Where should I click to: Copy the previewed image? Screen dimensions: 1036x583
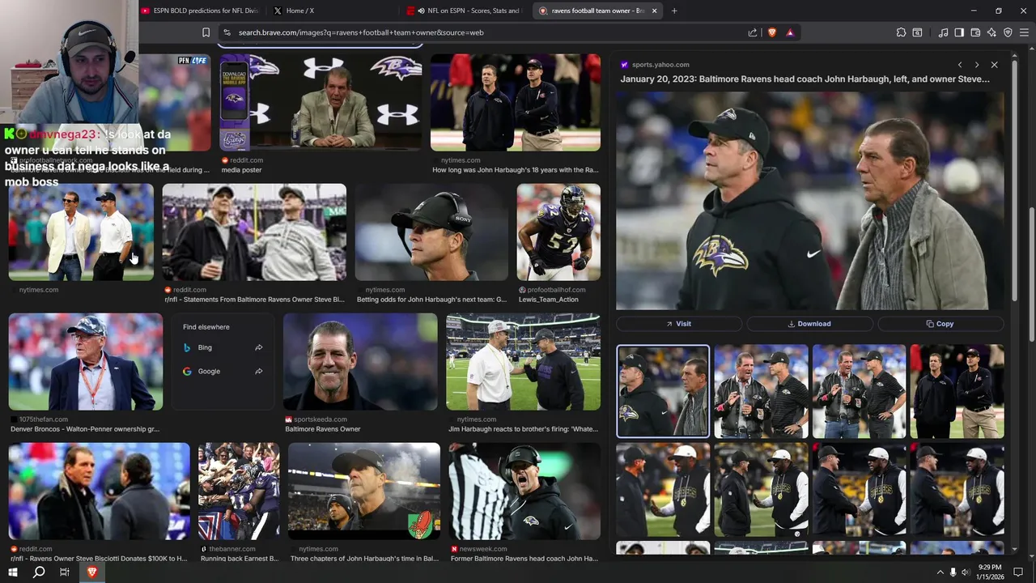pos(940,324)
